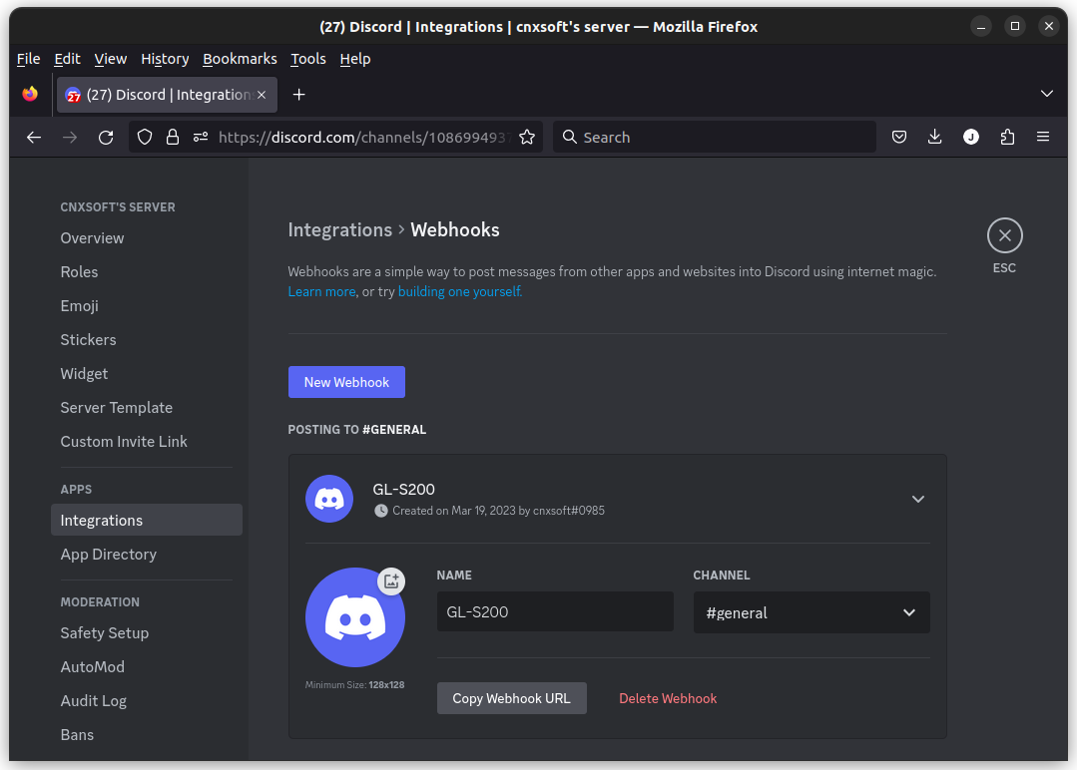Screen dimensions: 1077x770
Task: Open the File menu
Action: (28, 59)
